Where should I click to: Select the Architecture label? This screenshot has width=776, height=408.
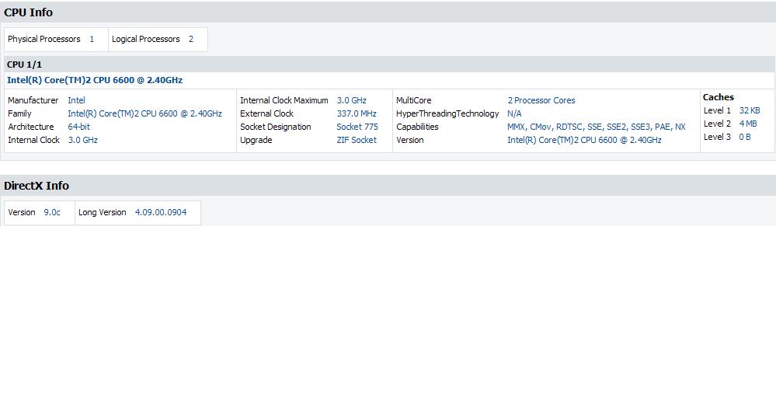click(31, 127)
